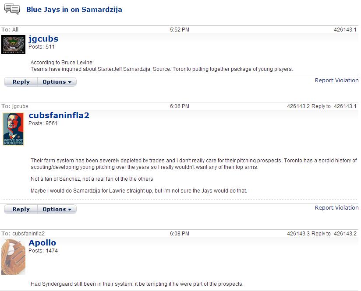Follow 'Reply to 426143.2' reference in Apollo's post
This screenshot has width=361, height=291.
(x=345, y=234)
